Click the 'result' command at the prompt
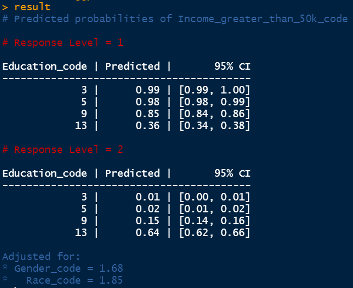The width and height of the screenshot is (353, 288). [x=32, y=7]
